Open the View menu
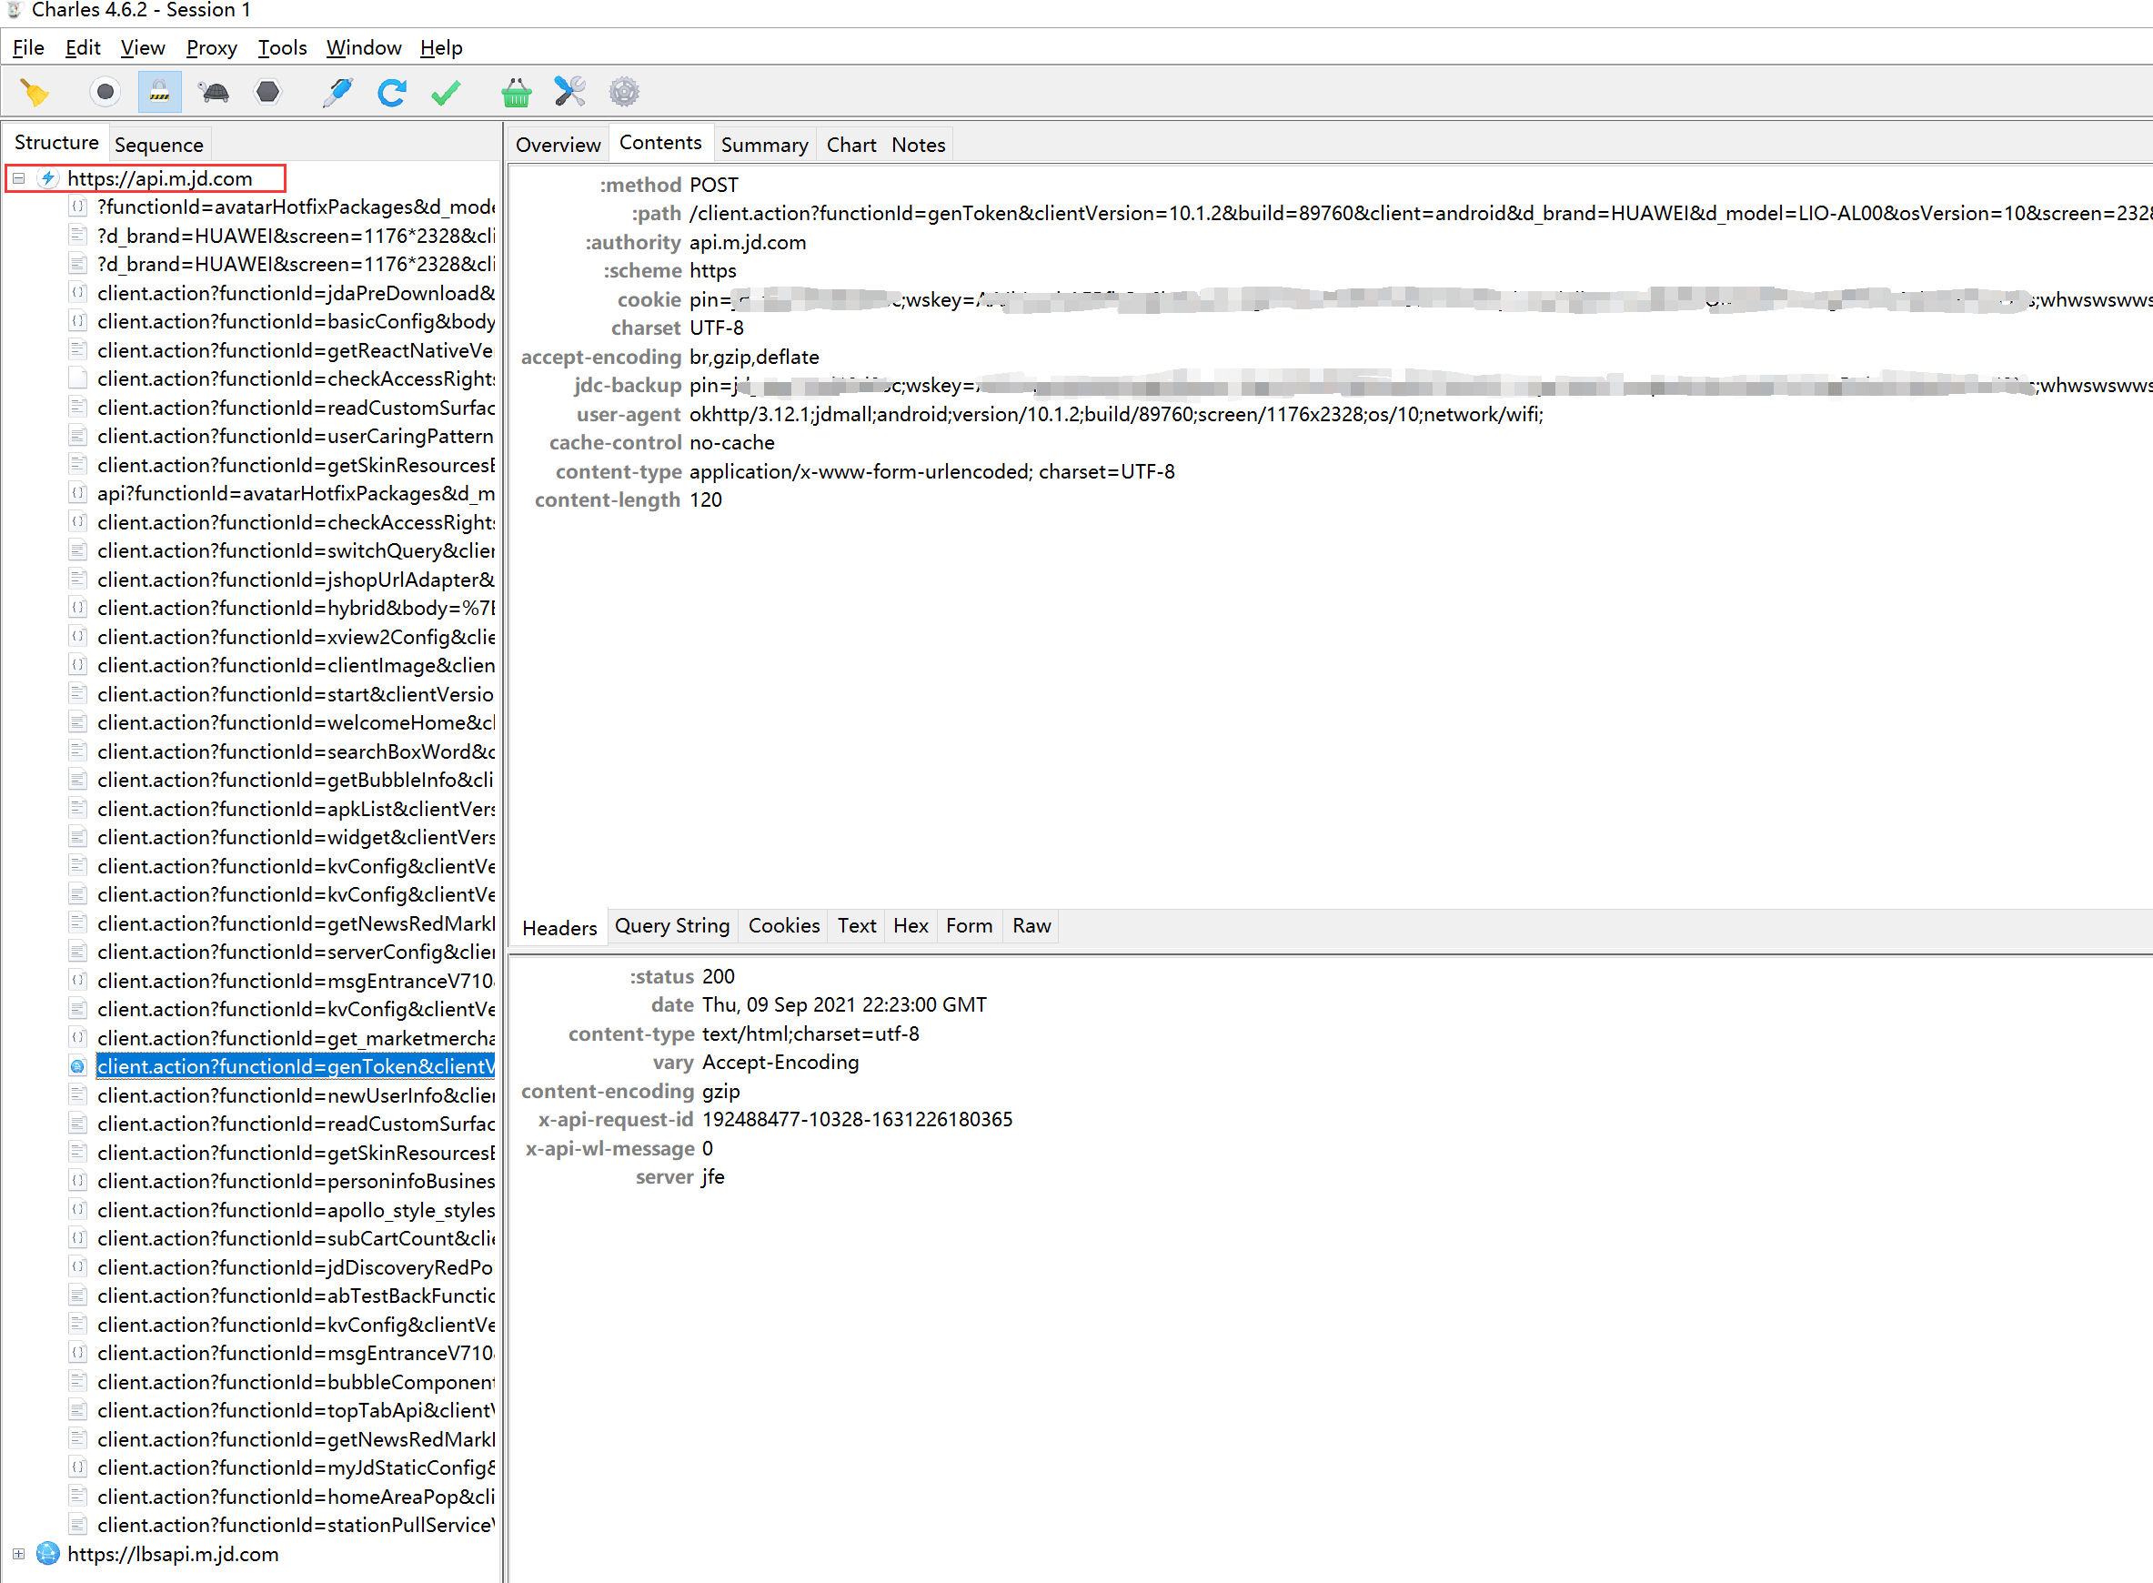Screen dimensions: 2153x1583 [x=143, y=47]
